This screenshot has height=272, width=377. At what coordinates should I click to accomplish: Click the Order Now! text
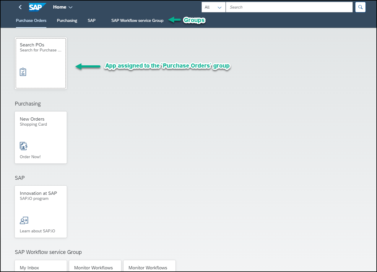[30, 157]
